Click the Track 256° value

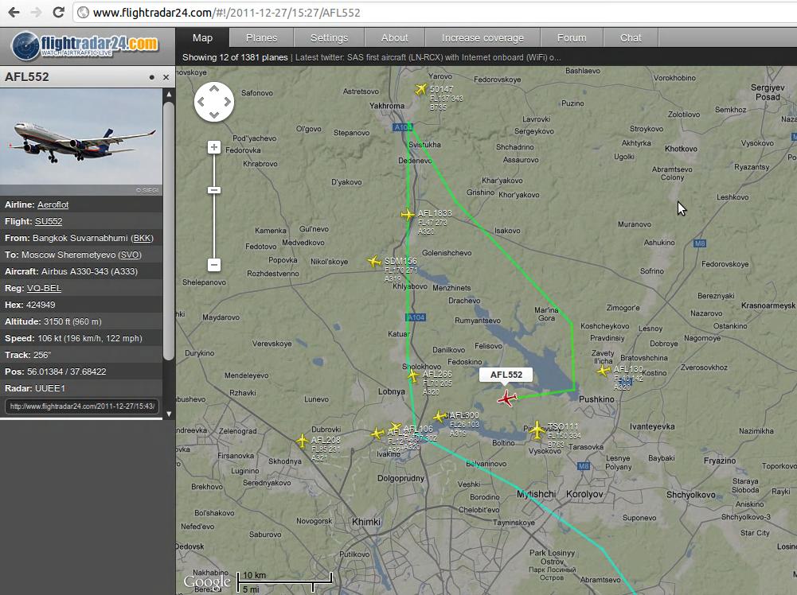click(42, 355)
